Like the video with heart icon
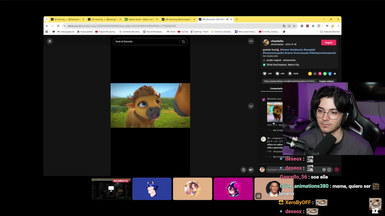The image size is (385, 216). click(x=265, y=73)
